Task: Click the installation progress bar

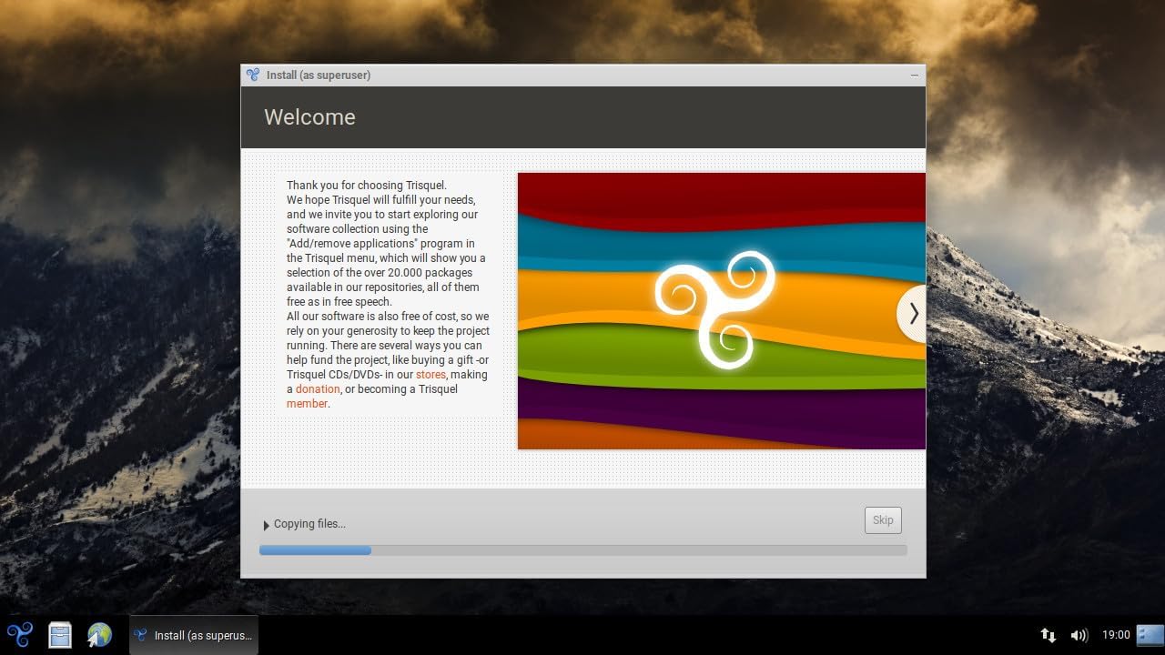Action: [583, 550]
